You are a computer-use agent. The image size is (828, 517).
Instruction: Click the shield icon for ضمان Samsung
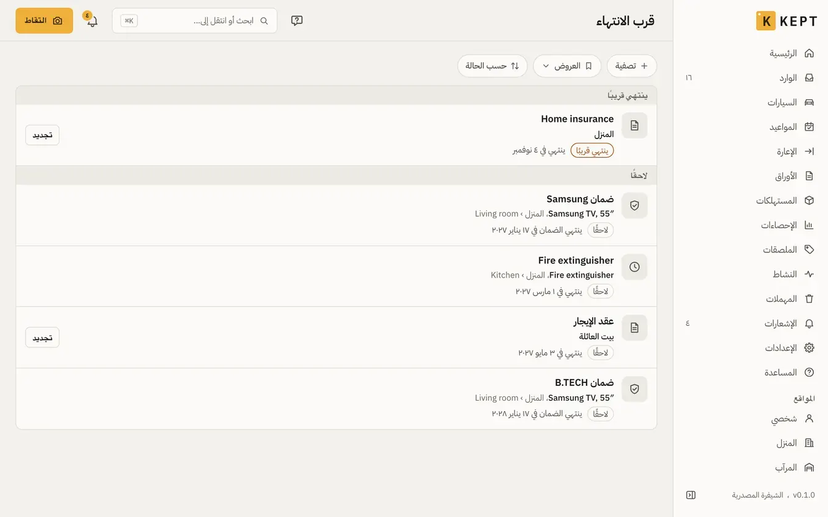coord(635,206)
